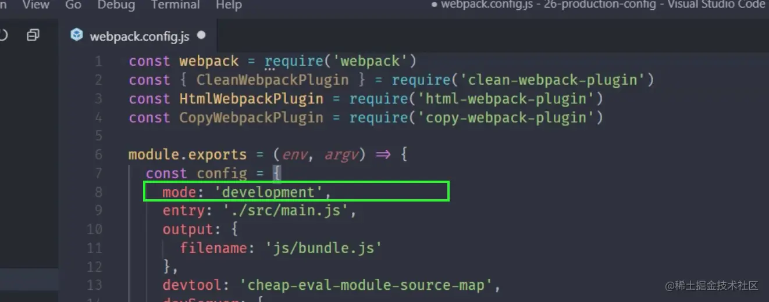769x302 pixels.
Task: Click the config variable name on line 7
Action: 222,173
